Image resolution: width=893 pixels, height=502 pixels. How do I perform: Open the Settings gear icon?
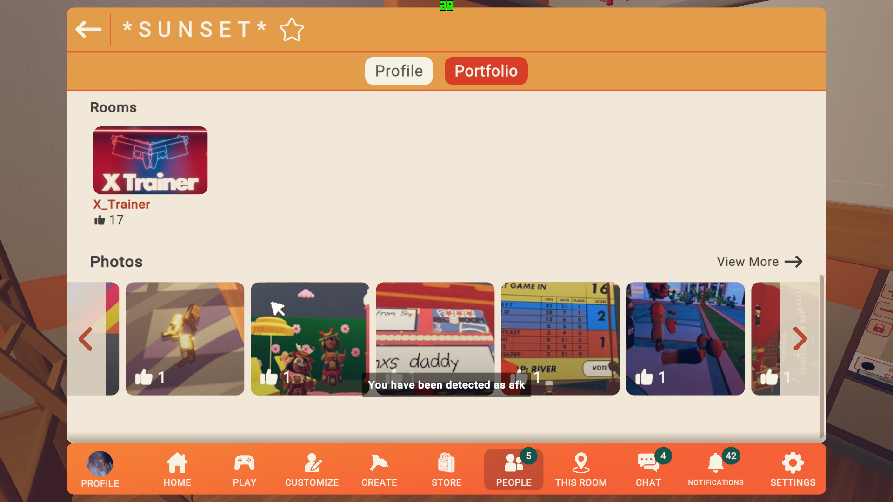point(793,469)
